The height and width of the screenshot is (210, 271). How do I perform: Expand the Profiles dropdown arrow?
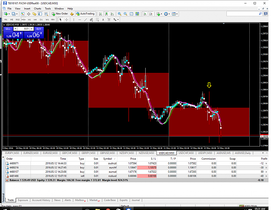point(17,14)
